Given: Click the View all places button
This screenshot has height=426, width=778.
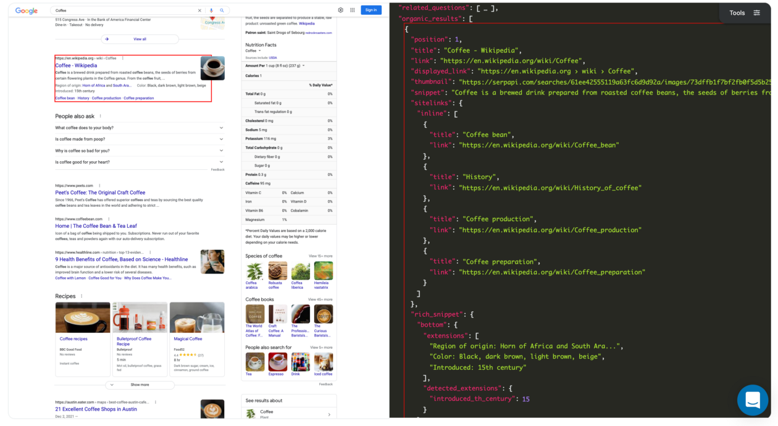Looking at the screenshot, I should click(140, 39).
